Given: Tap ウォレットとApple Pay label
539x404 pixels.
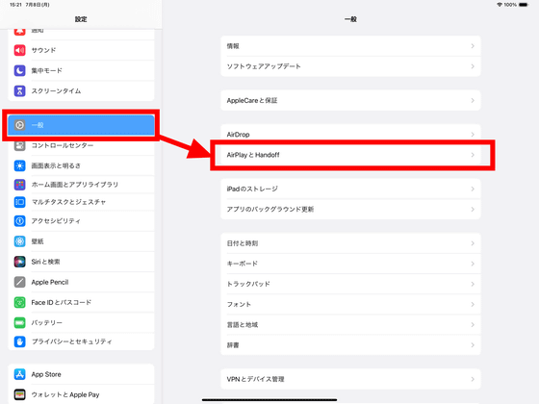Looking at the screenshot, I should pos(65,394).
